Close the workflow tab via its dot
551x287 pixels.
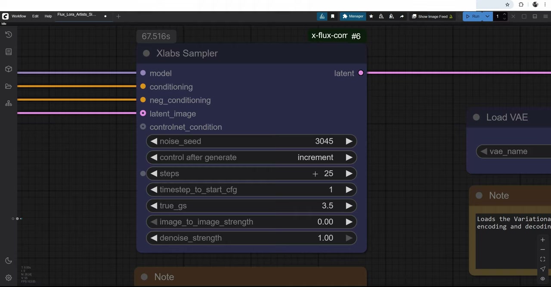tap(105, 16)
